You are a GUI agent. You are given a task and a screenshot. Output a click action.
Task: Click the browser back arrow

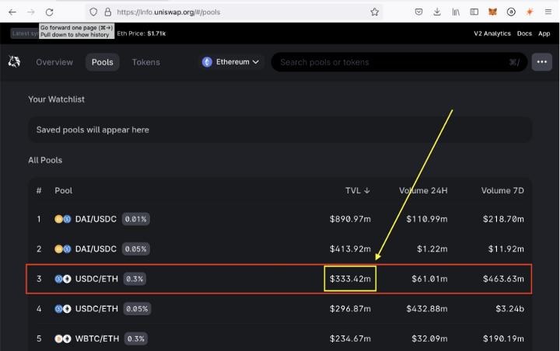(x=12, y=12)
